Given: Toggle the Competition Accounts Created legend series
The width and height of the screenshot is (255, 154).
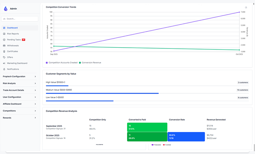Looking at the screenshot, I should (62, 63).
